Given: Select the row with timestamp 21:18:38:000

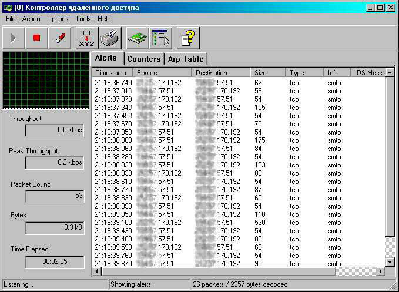Looking at the screenshot, I should click(239, 140).
